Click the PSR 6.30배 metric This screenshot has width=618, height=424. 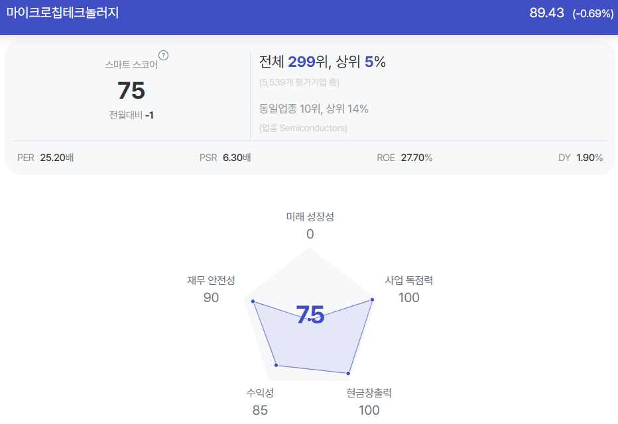point(225,158)
